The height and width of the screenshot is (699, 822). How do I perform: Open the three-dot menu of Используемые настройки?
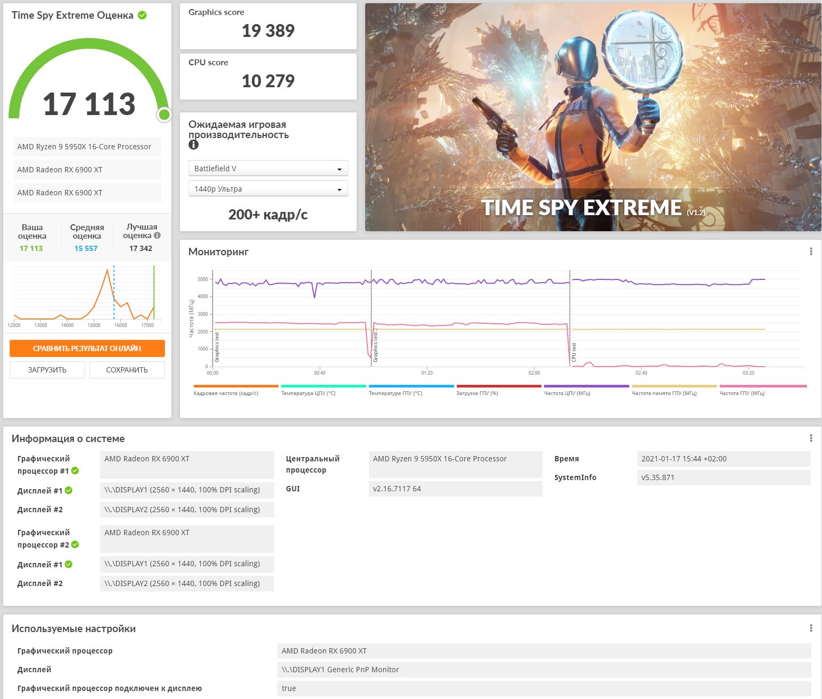tap(811, 628)
